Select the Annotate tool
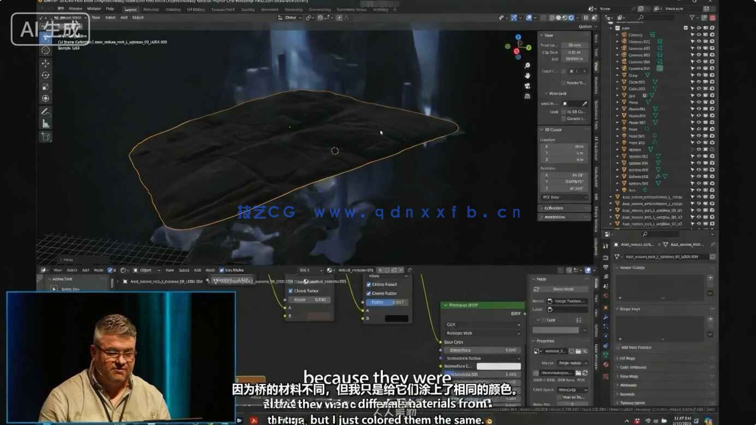 46,112
